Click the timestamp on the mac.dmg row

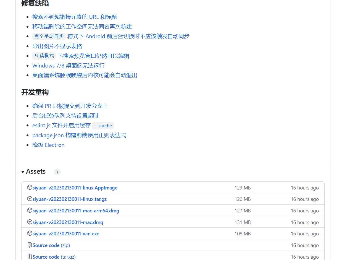305,222
